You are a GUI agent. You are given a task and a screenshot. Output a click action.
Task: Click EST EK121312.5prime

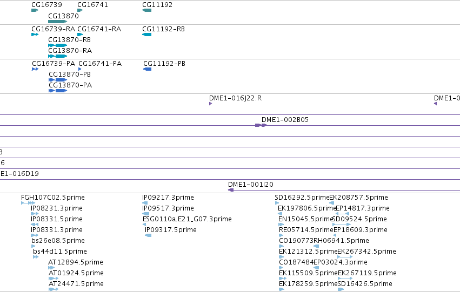click(x=308, y=252)
